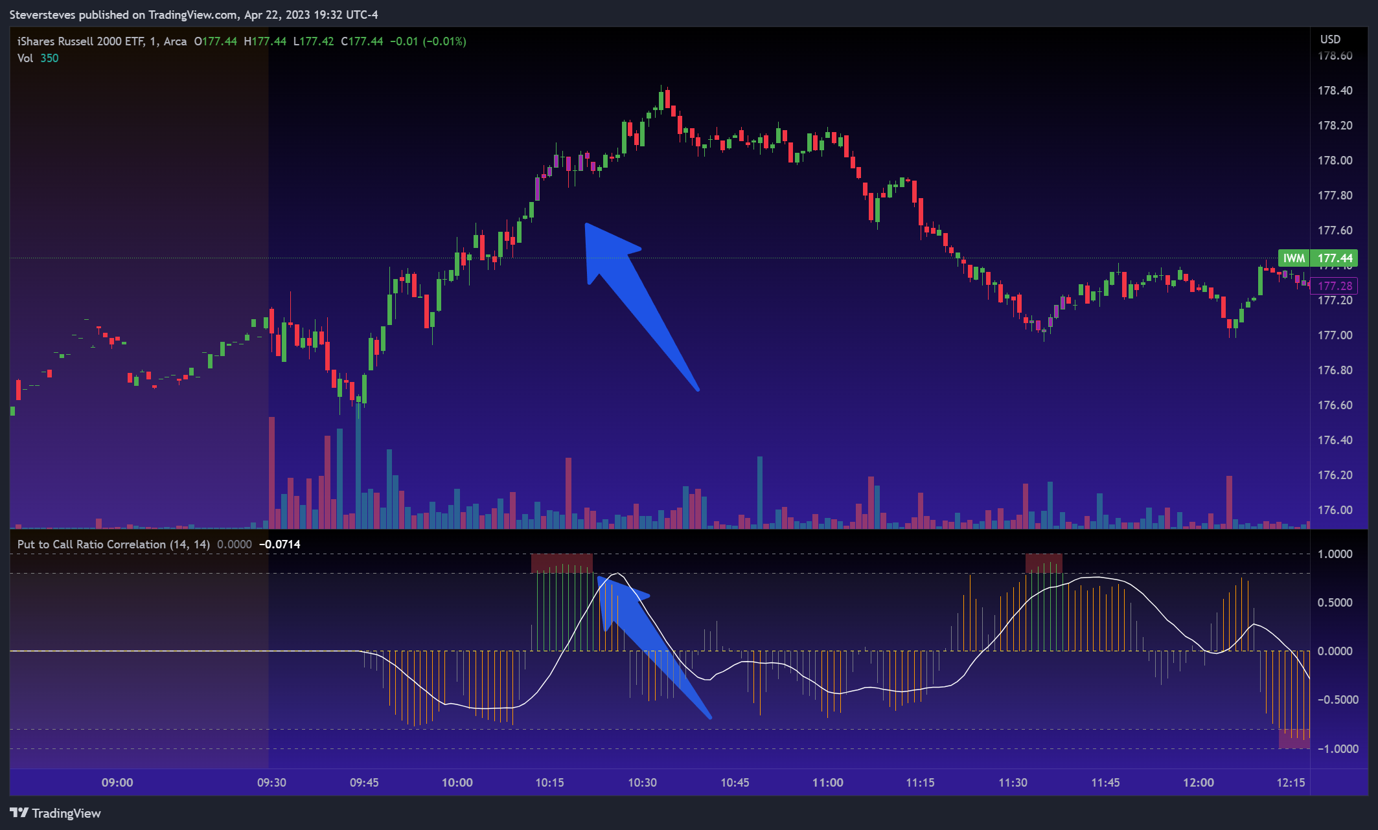Click the 10:15 time axis label
Viewport: 1378px width, 830px height.
click(x=549, y=782)
